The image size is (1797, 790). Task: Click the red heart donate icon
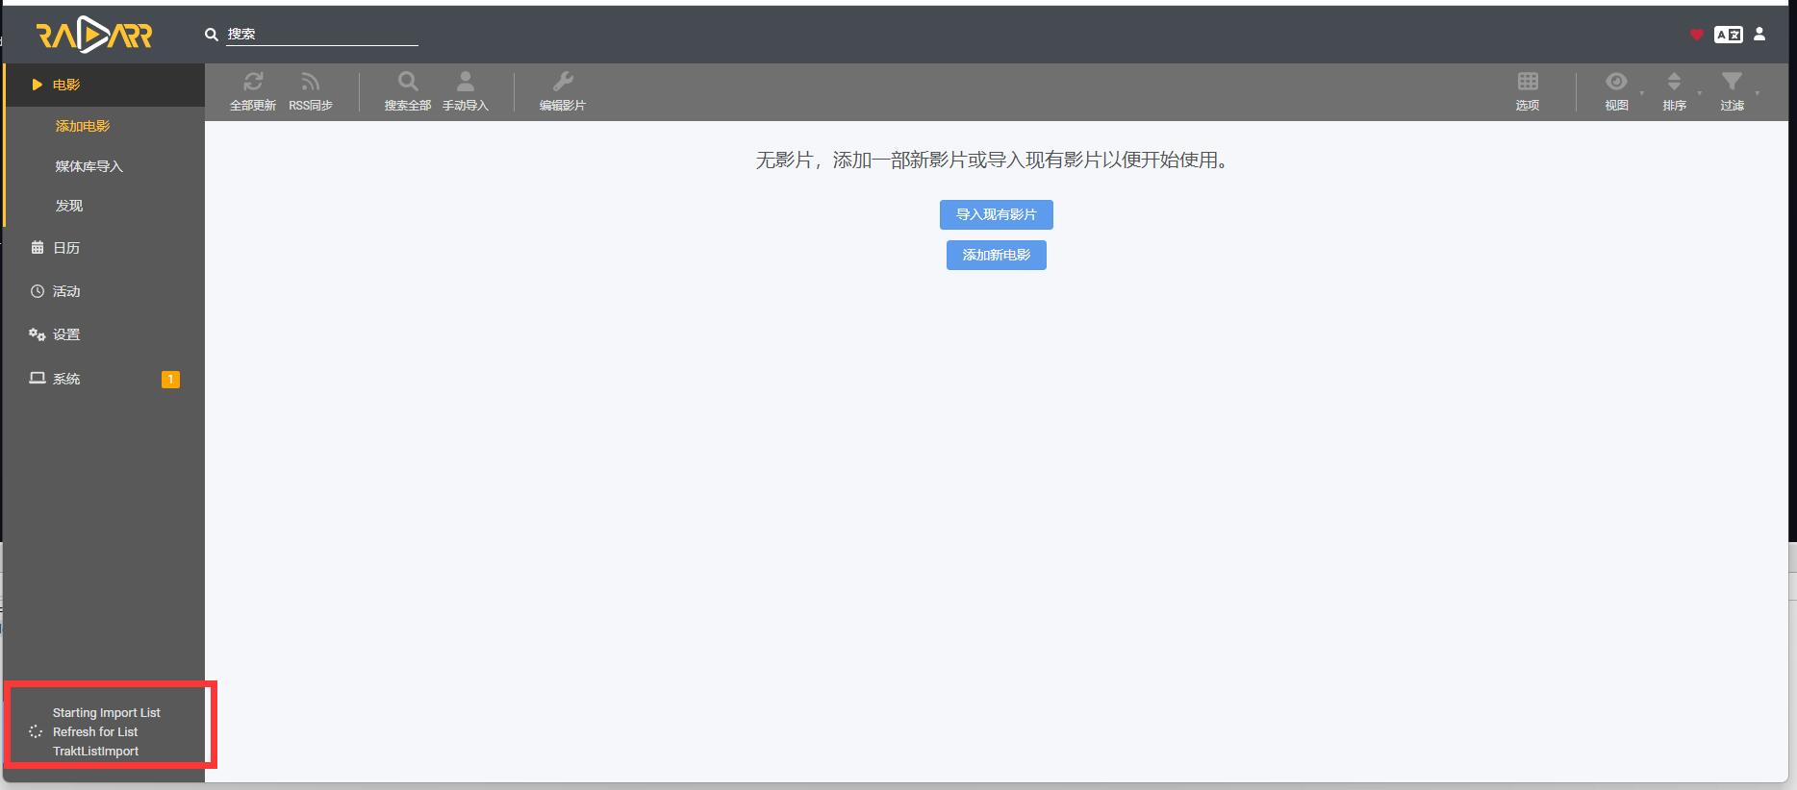pos(1696,35)
